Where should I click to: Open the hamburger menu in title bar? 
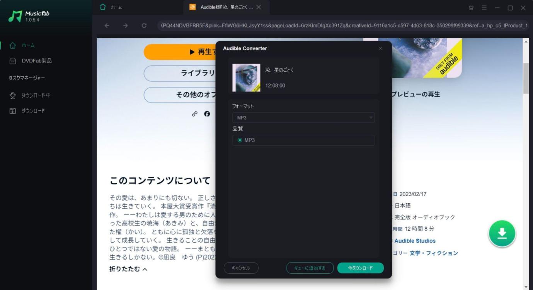coord(484,8)
